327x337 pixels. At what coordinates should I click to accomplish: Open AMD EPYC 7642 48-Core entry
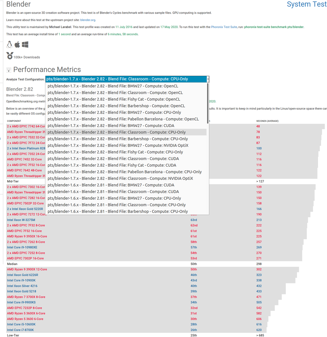[x=24, y=170]
